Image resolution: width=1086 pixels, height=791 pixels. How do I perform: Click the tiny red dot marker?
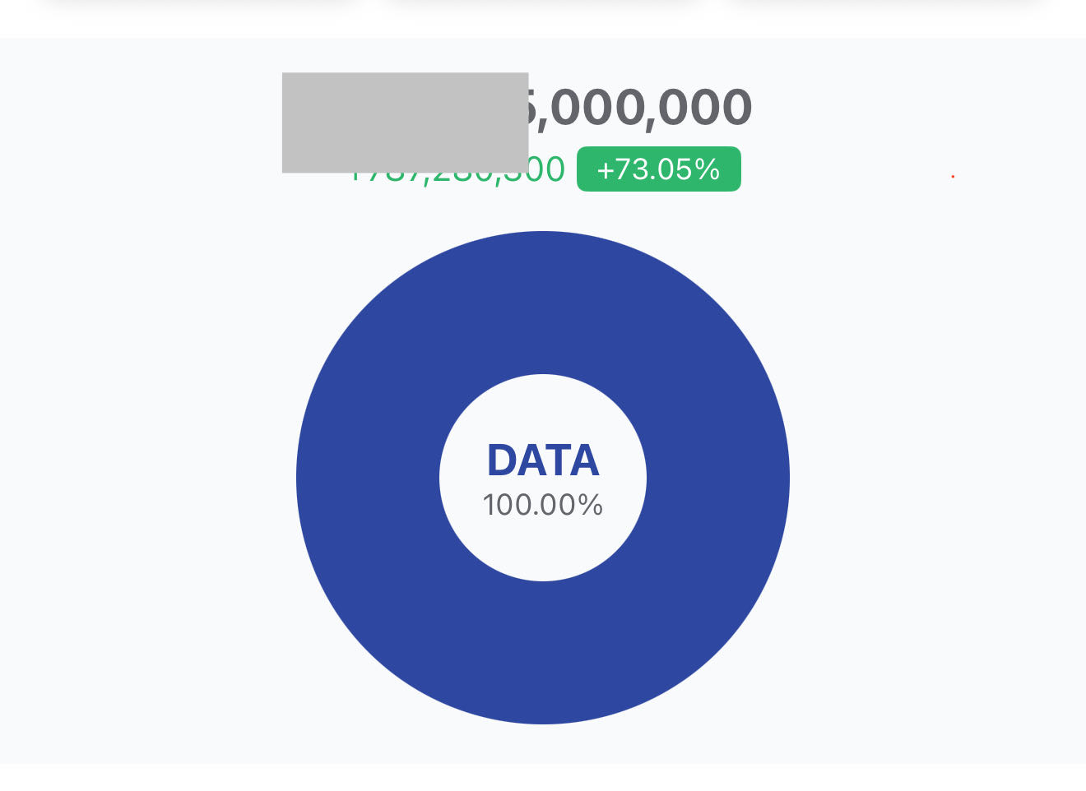[x=953, y=176]
